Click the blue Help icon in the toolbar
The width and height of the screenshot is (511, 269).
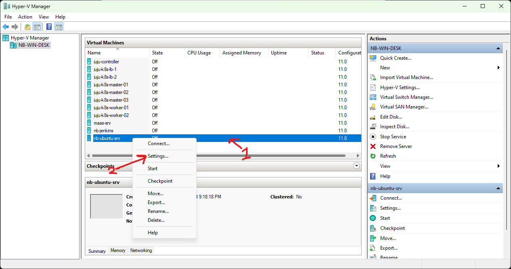click(x=49, y=27)
